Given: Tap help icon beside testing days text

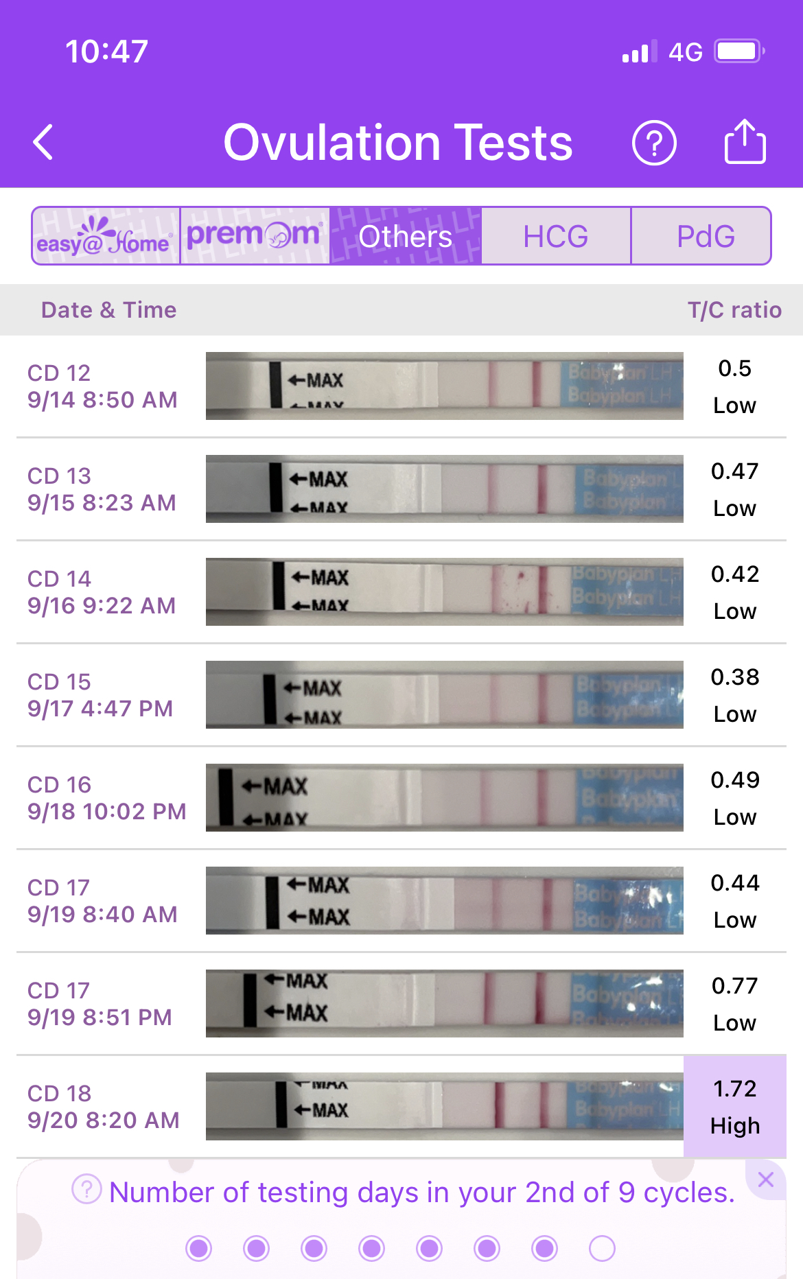Looking at the screenshot, I should (86, 1189).
